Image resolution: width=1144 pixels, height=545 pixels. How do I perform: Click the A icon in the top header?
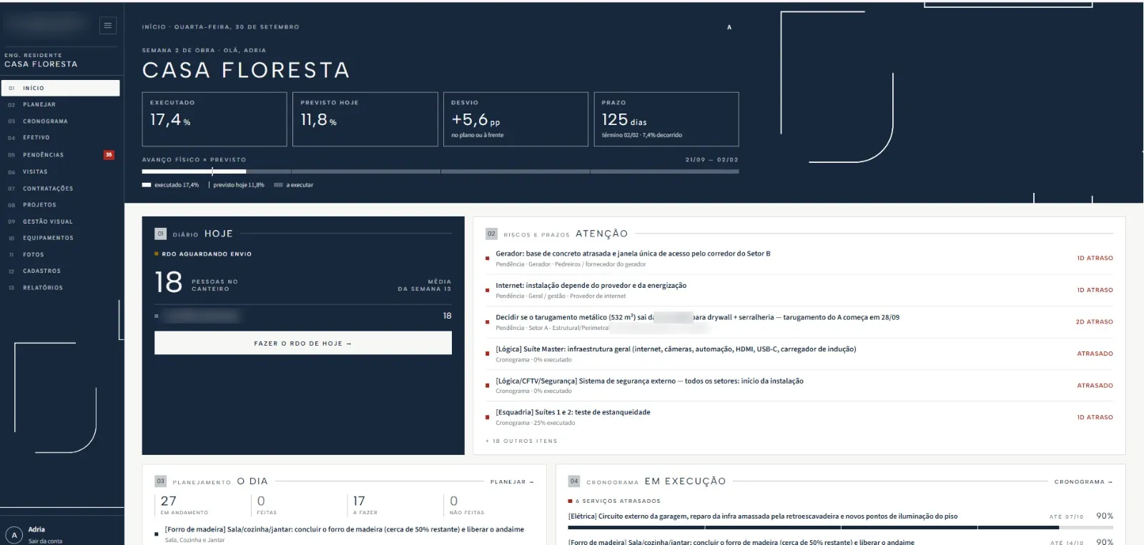tap(729, 27)
